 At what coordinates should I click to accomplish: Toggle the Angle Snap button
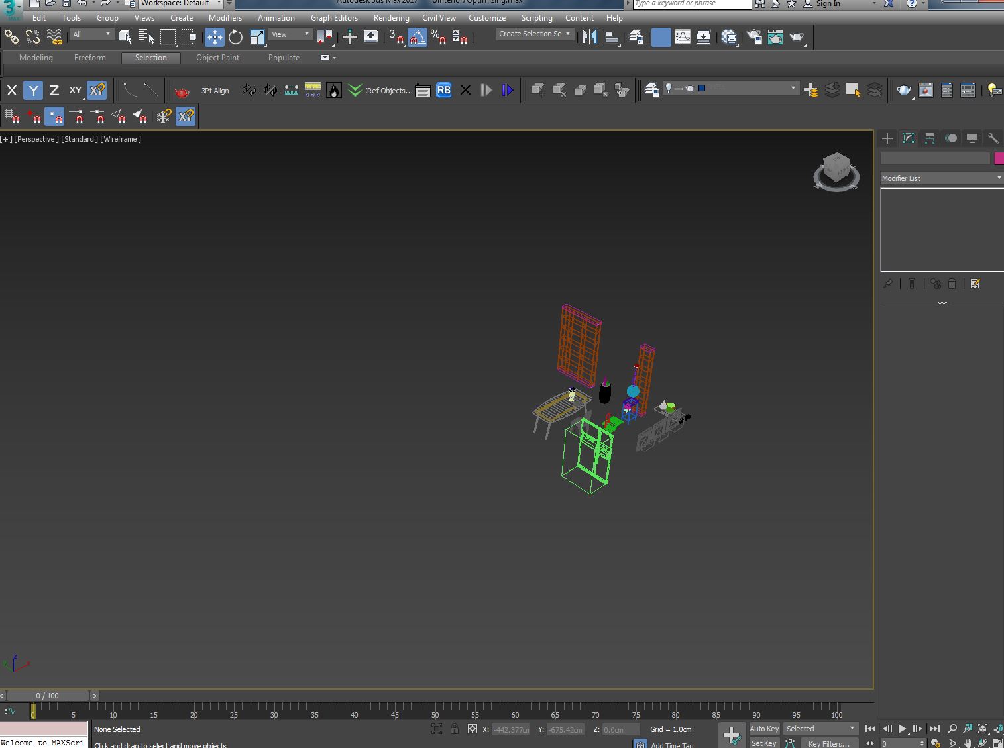click(x=418, y=36)
